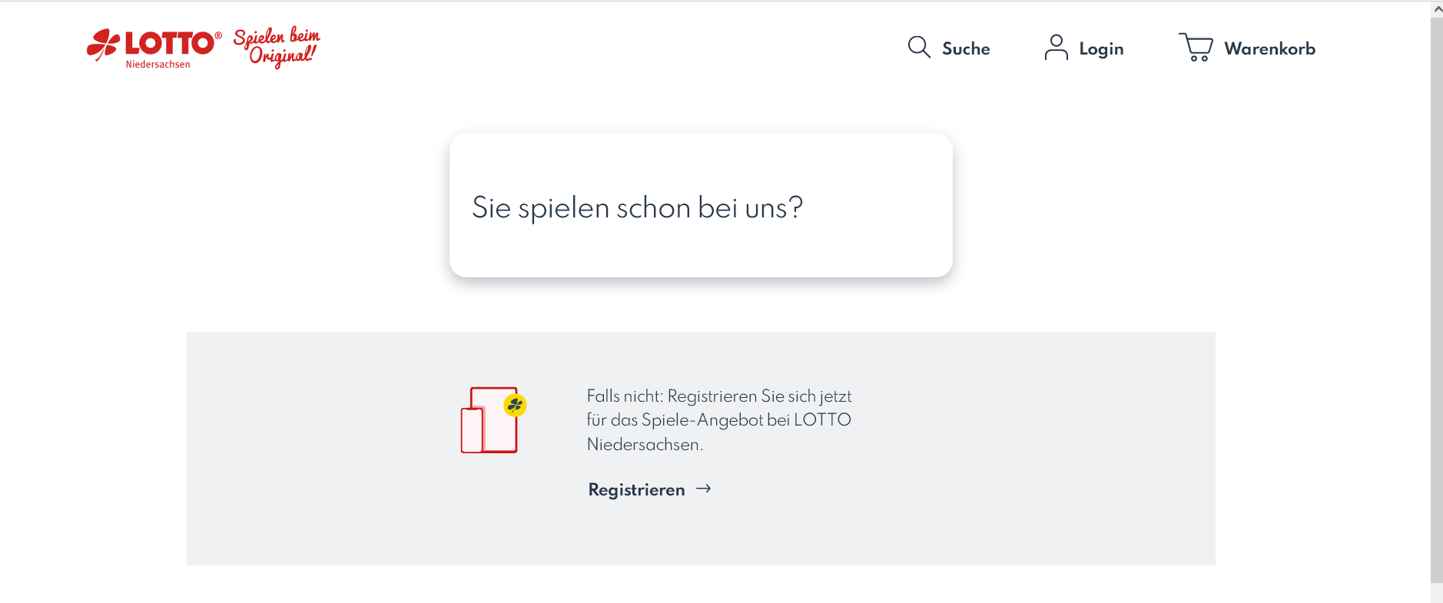Click the 'Falls nicht: Registrieren Sie sich jetzt' text
This screenshot has height=603, width=1443.
[x=718, y=396]
